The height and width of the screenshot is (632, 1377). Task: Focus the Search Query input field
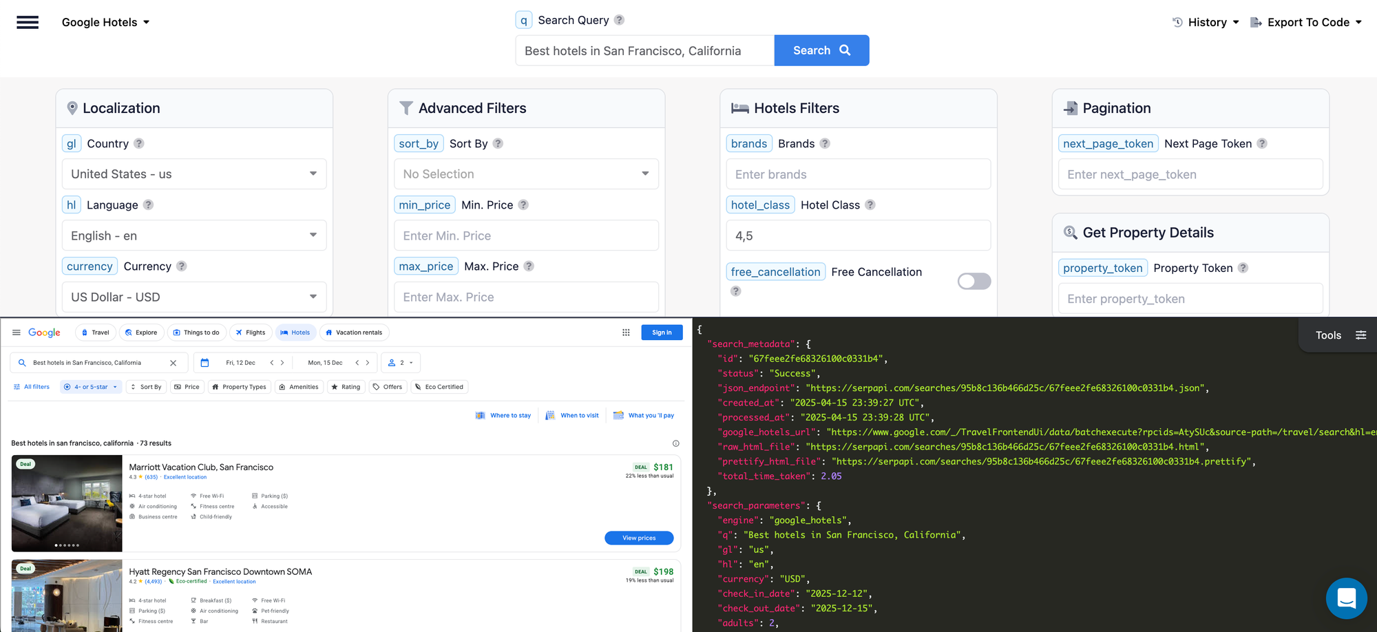click(645, 51)
